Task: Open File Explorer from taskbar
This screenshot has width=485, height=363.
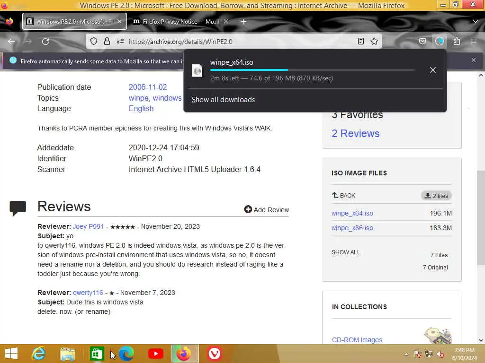Action: [x=68, y=354]
